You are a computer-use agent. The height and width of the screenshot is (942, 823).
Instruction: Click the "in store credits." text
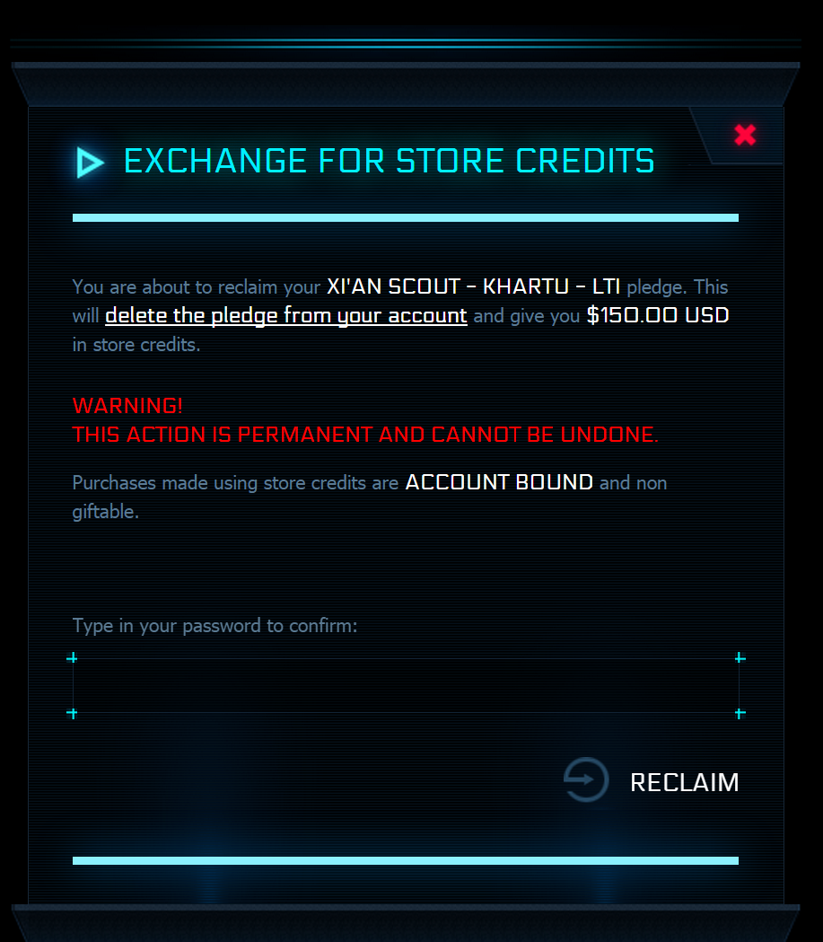[x=136, y=345]
